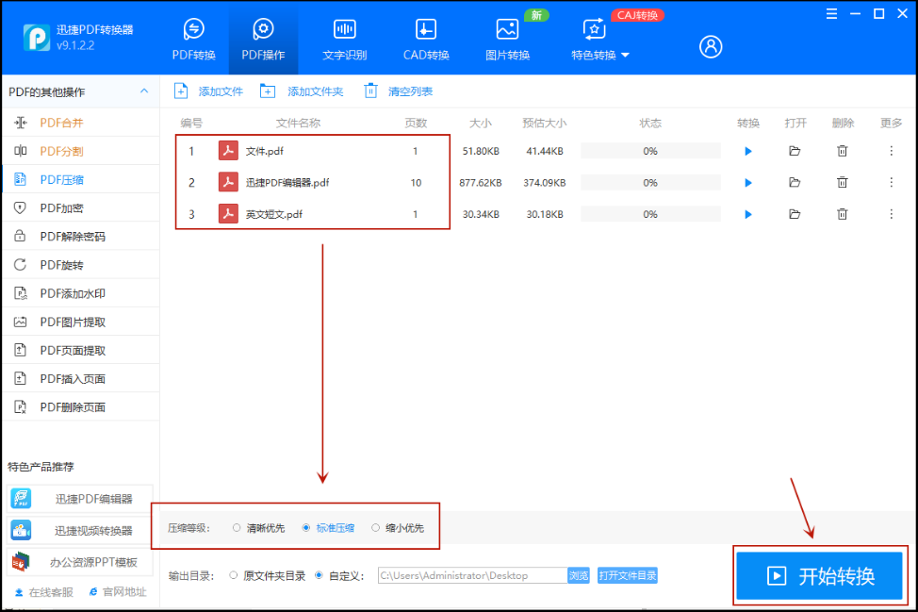The height and width of the screenshot is (612, 918).
Task: Click PDF icon of 迅捷PDF编辑器.pdf
Action: (228, 182)
